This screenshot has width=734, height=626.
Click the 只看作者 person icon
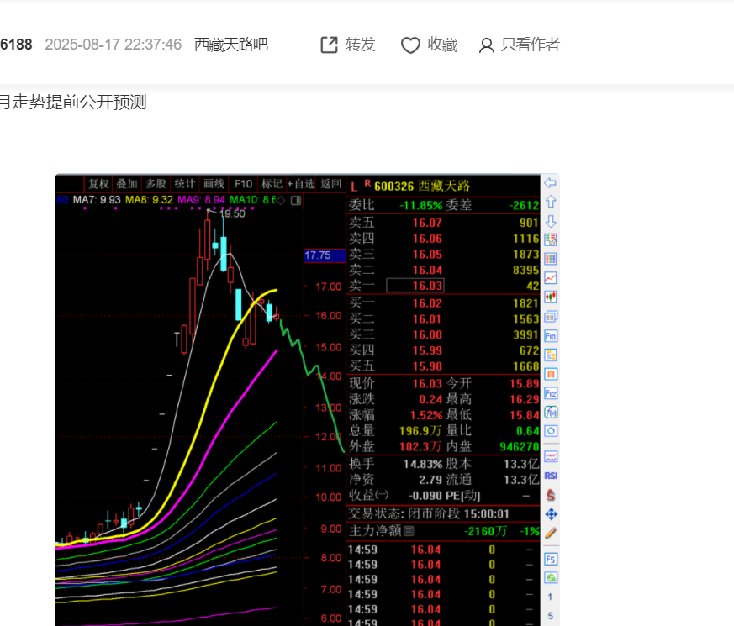click(x=486, y=45)
